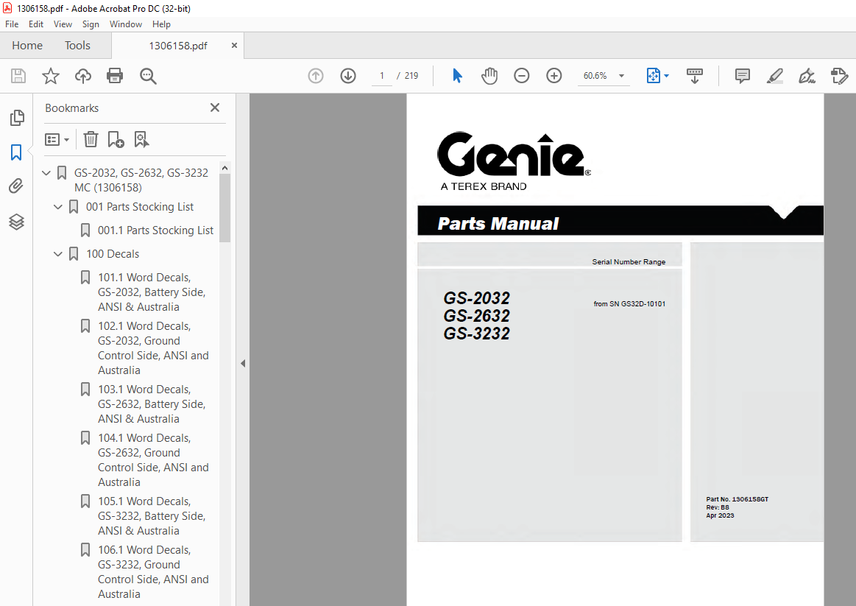
Task: Click the upload to cloud icon
Action: pyautogui.click(x=83, y=76)
